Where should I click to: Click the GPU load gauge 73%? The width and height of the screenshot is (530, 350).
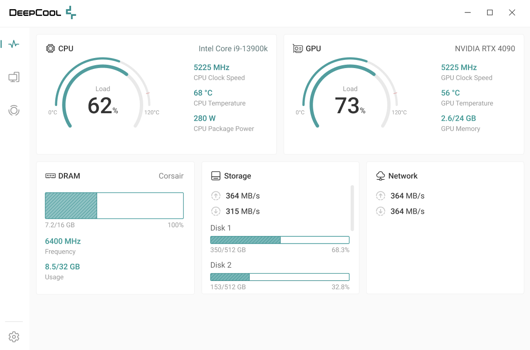coord(350,93)
